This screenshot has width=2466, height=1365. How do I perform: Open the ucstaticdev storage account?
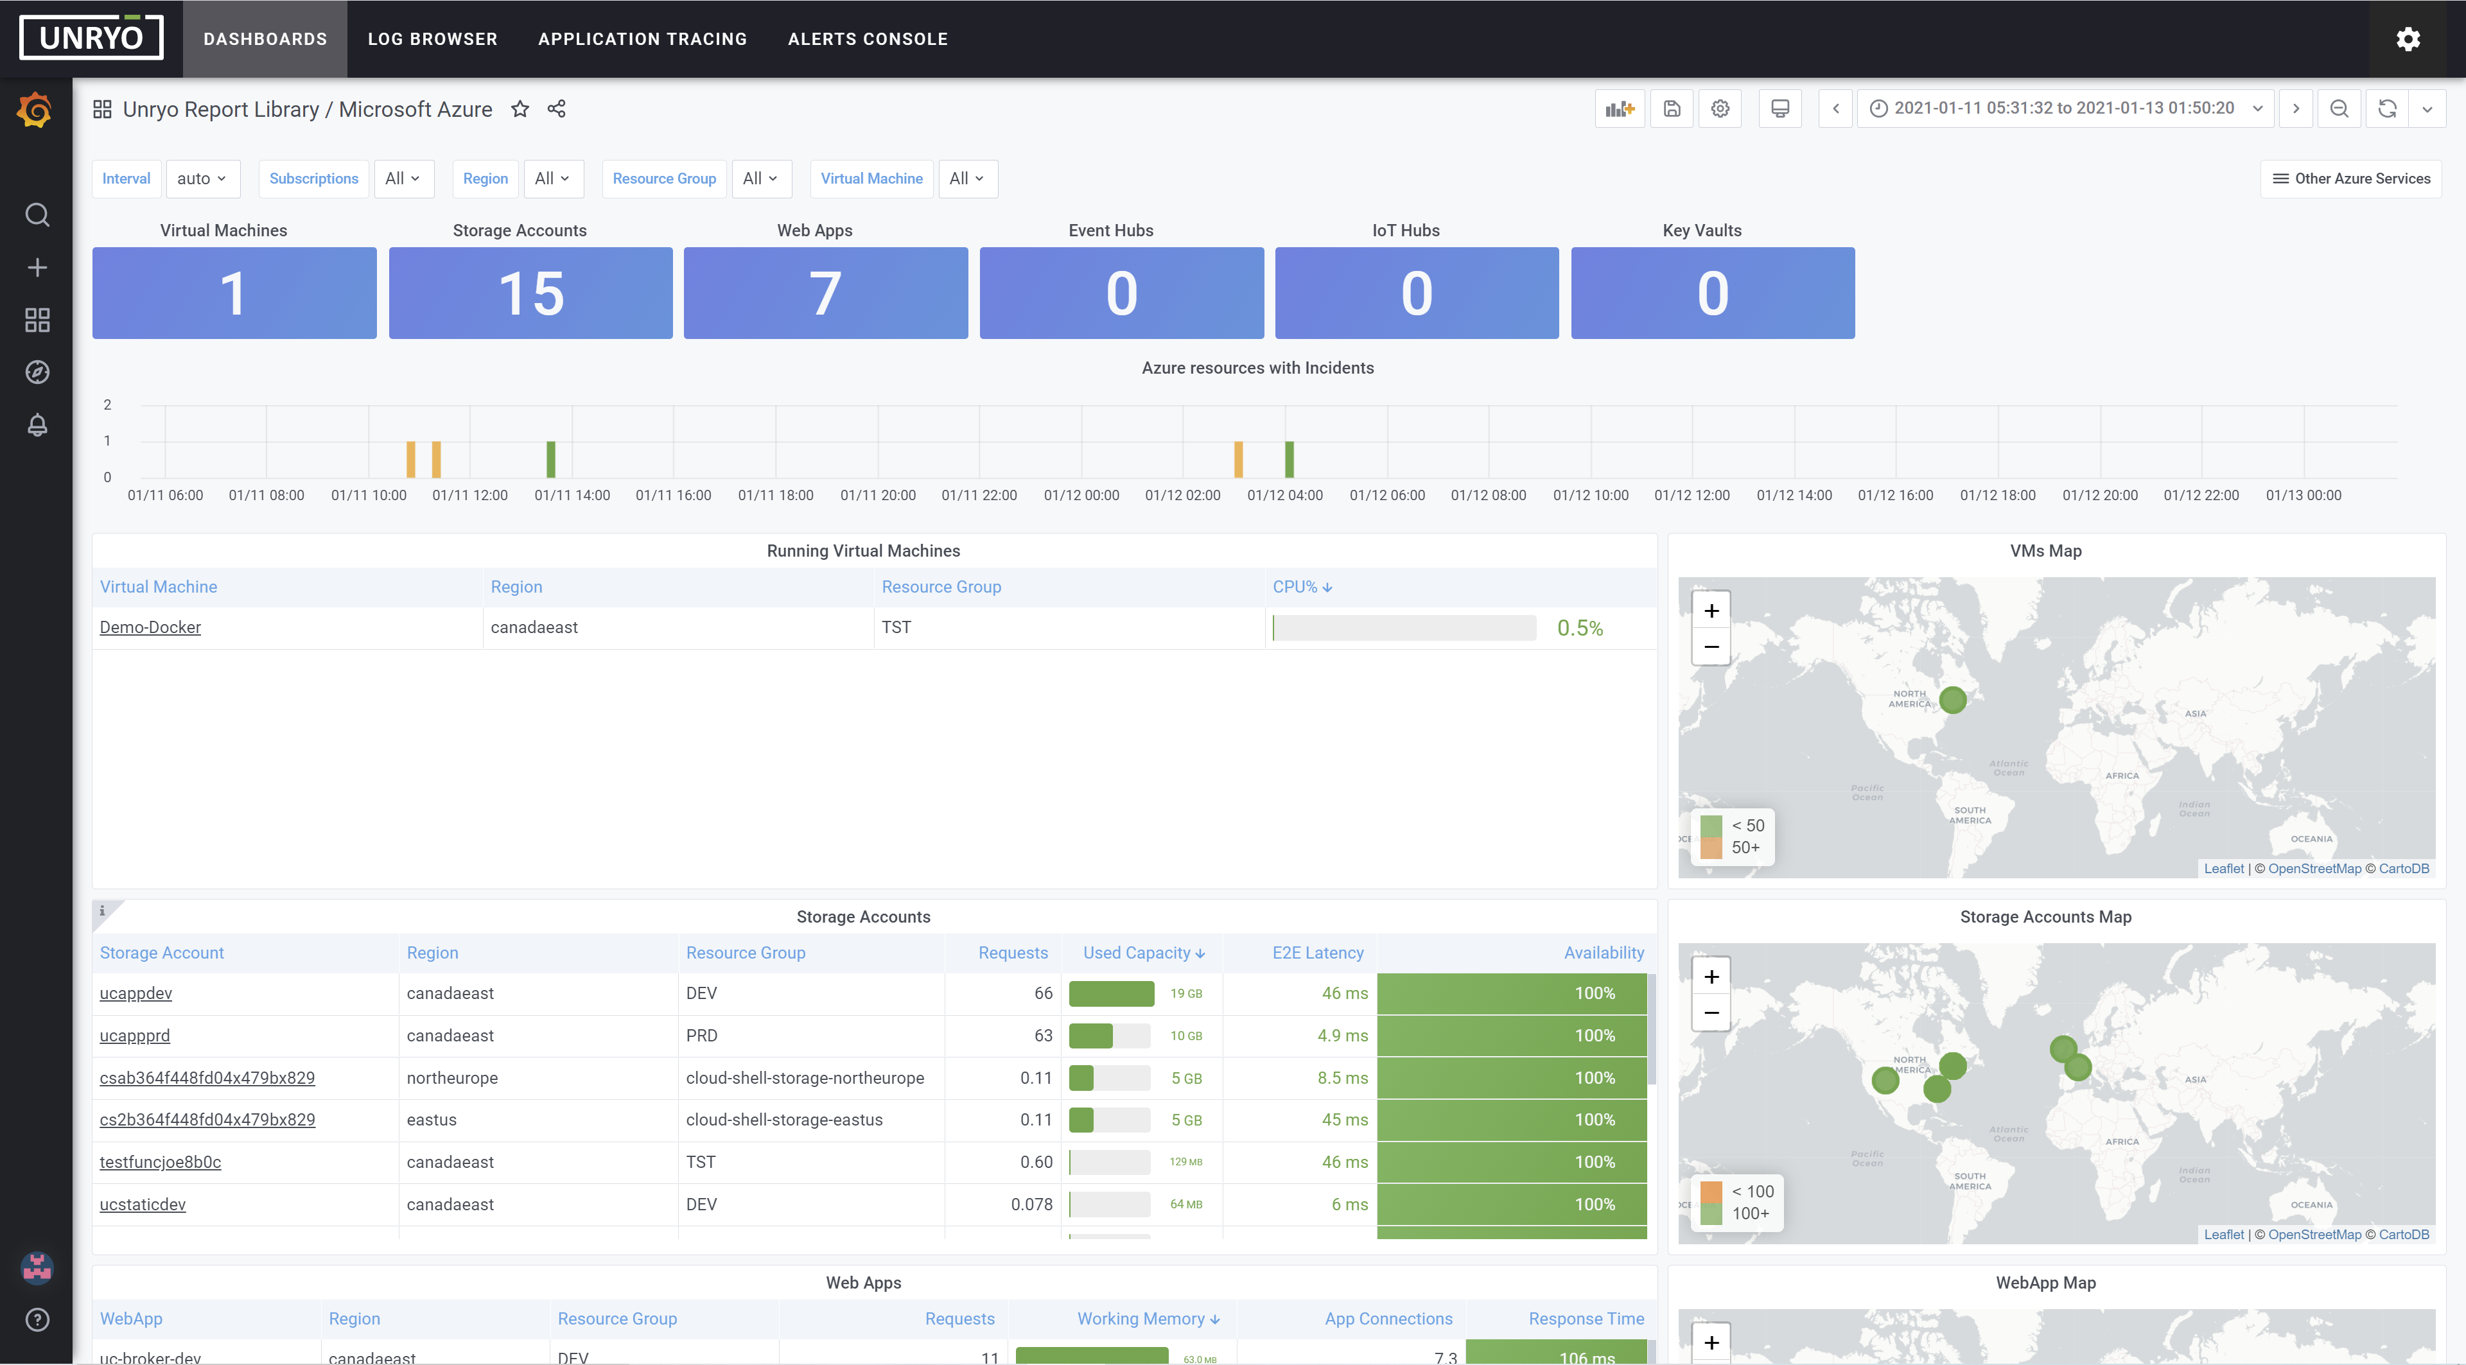click(x=143, y=1204)
